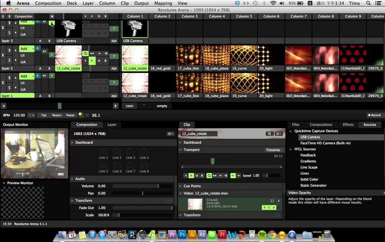Image resolution: width=385 pixels, height=242 pixels.
Task: Select the play-once mode in Clip transport
Action: tap(220, 175)
